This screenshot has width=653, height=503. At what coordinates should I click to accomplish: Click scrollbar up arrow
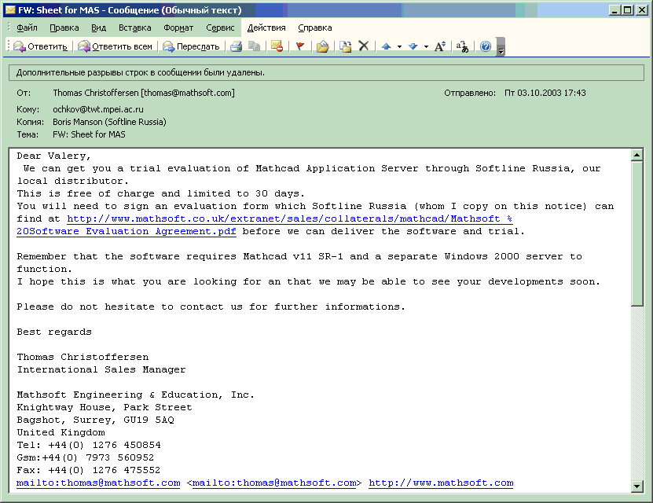636,156
